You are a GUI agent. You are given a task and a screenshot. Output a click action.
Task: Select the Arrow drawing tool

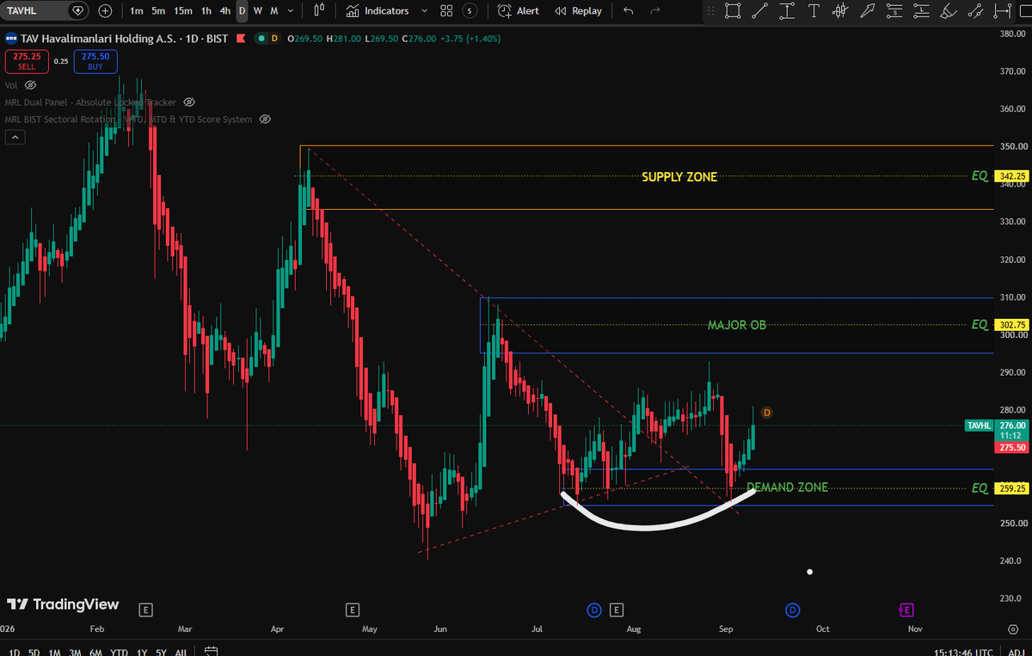click(868, 11)
